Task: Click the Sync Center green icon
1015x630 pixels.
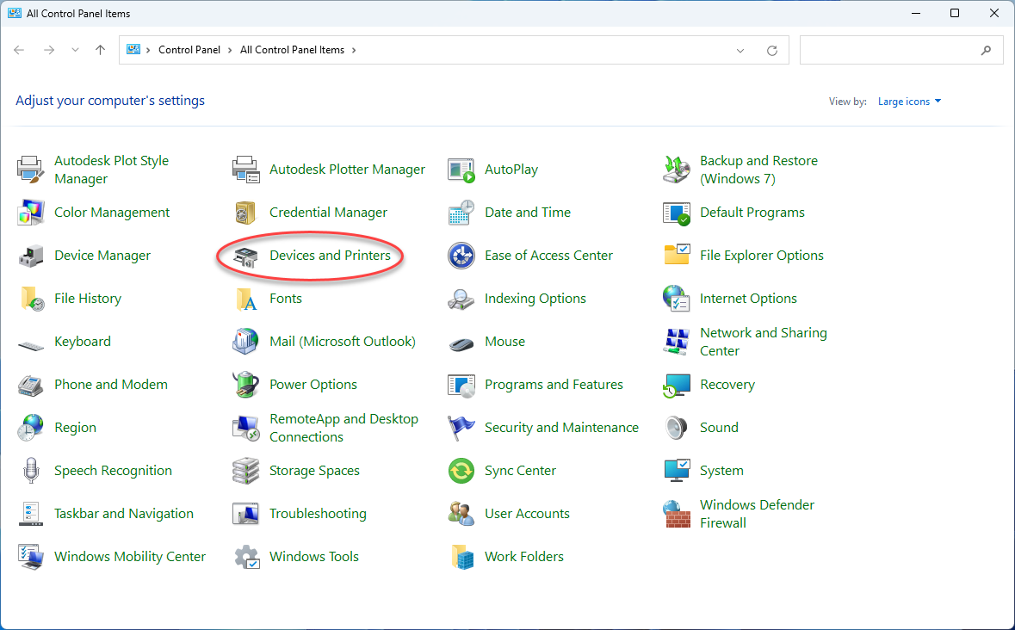Action: tap(461, 471)
